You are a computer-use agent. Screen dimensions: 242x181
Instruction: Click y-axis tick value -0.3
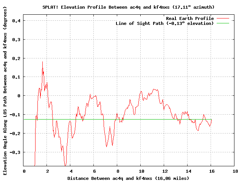click(x=15, y=152)
